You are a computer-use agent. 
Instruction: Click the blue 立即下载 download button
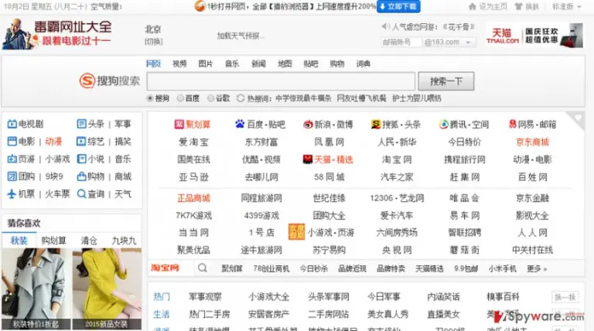click(x=398, y=6)
